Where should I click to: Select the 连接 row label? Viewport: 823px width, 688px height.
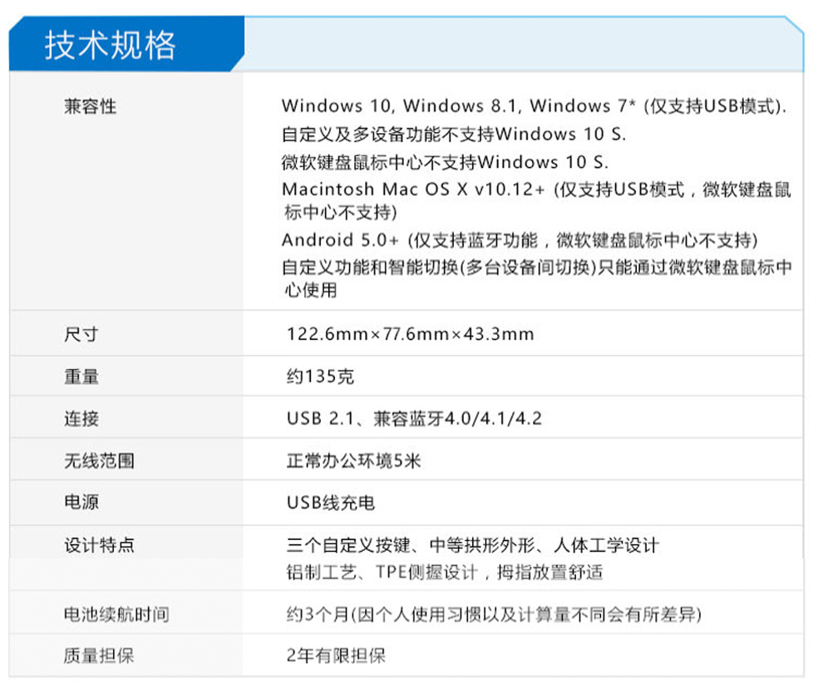pyautogui.click(x=81, y=419)
